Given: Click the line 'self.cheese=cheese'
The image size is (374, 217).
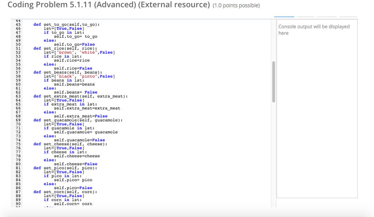Looking at the screenshot, I should pyautogui.click(x=77, y=156).
